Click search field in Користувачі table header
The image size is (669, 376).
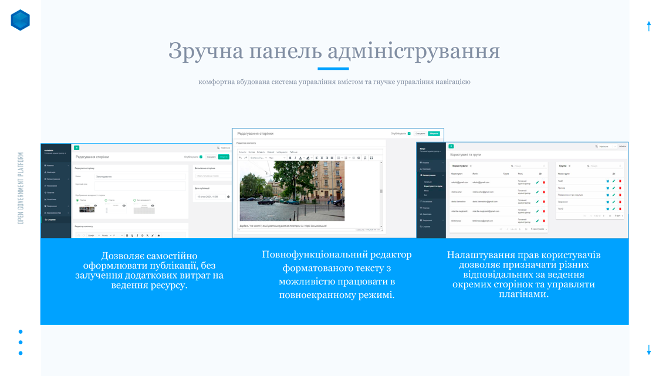click(x=529, y=166)
